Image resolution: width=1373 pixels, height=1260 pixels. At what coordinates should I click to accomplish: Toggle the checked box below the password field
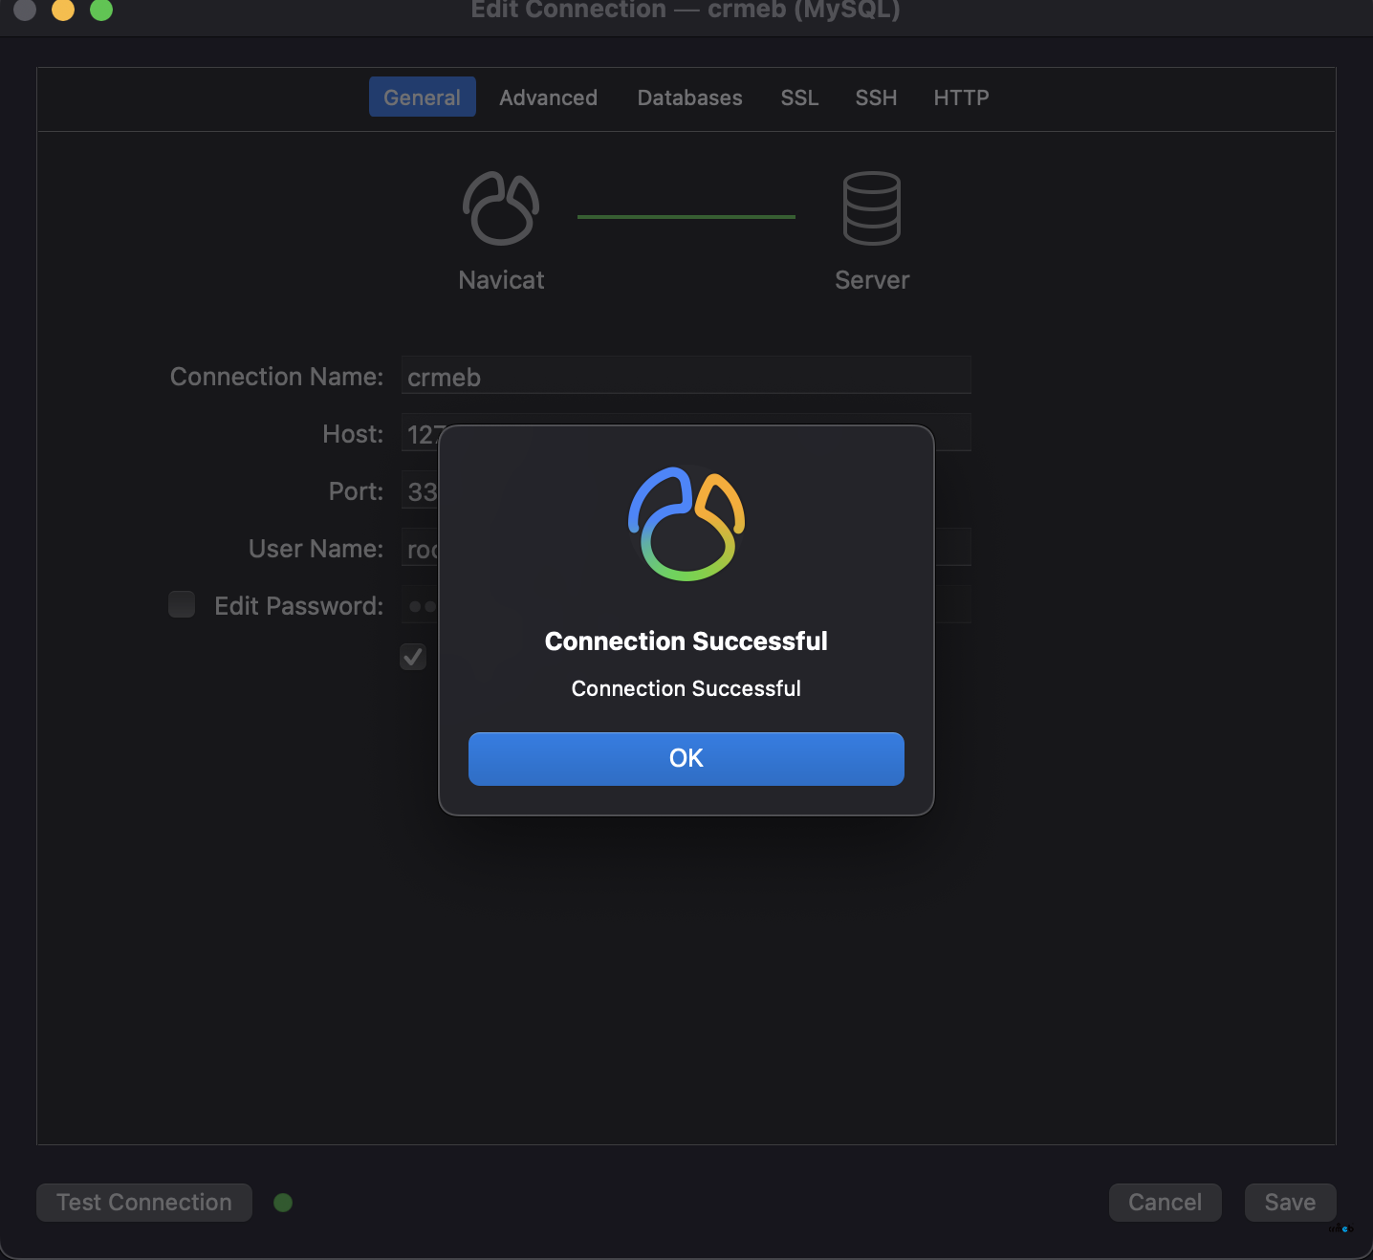pyautogui.click(x=413, y=657)
